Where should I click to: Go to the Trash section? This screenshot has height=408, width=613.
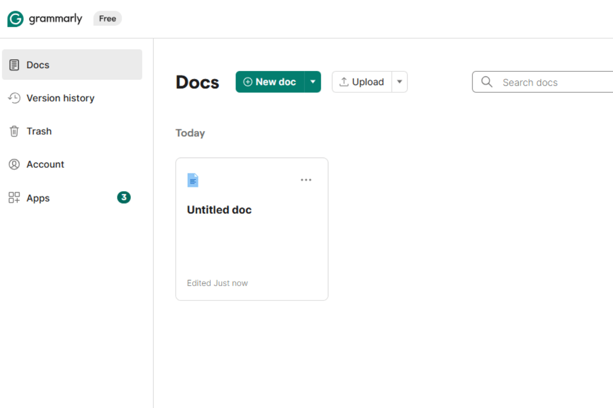coord(39,131)
